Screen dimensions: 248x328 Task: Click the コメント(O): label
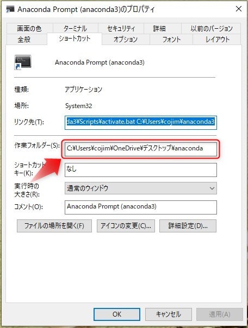pos(28,207)
